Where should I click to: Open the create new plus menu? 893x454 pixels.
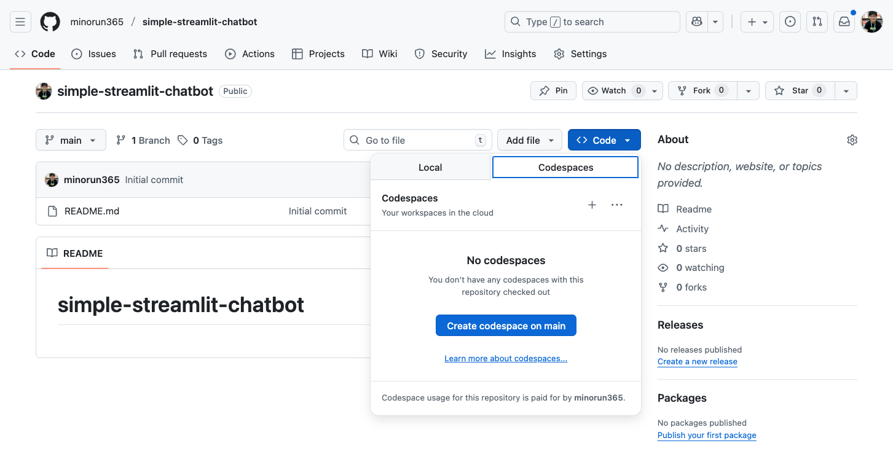757,22
